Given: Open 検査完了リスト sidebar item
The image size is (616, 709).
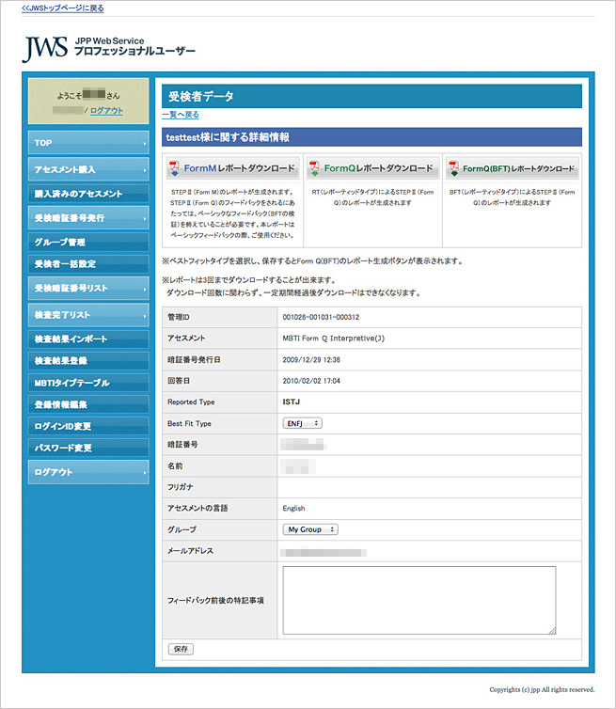Looking at the screenshot, I should (x=87, y=314).
